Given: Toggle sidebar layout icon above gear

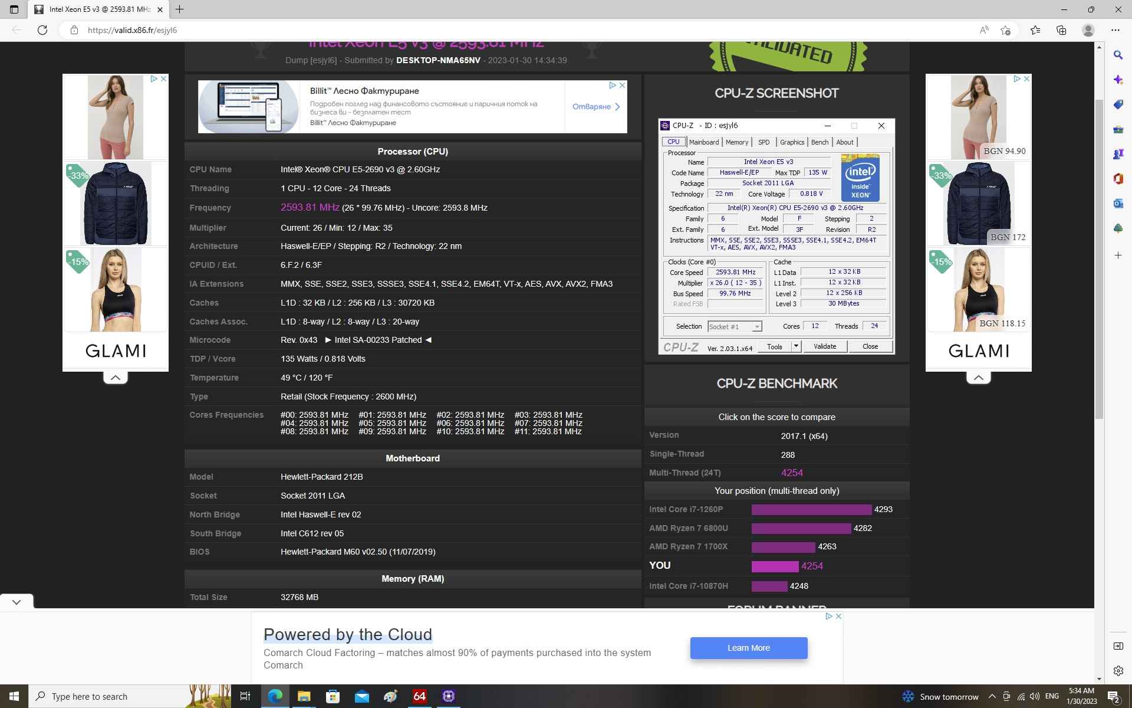Looking at the screenshot, I should pyautogui.click(x=1118, y=646).
